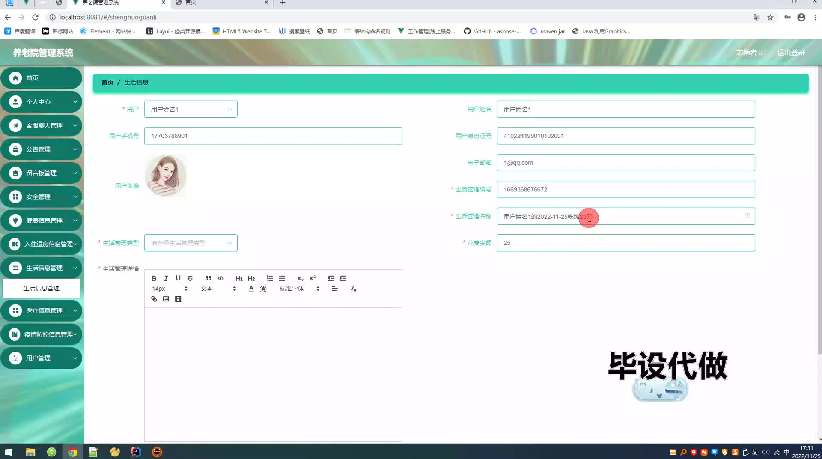Click the 用户手机号 input field
Viewport: 822px width, 459px height.
pyautogui.click(x=273, y=136)
